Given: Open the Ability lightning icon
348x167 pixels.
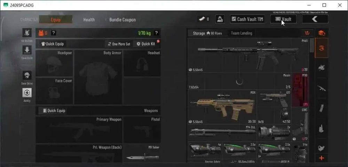Looking at the screenshot, I should click(27, 93).
